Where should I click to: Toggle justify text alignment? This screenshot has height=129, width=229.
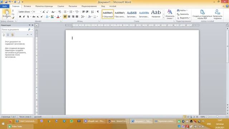click(77, 17)
